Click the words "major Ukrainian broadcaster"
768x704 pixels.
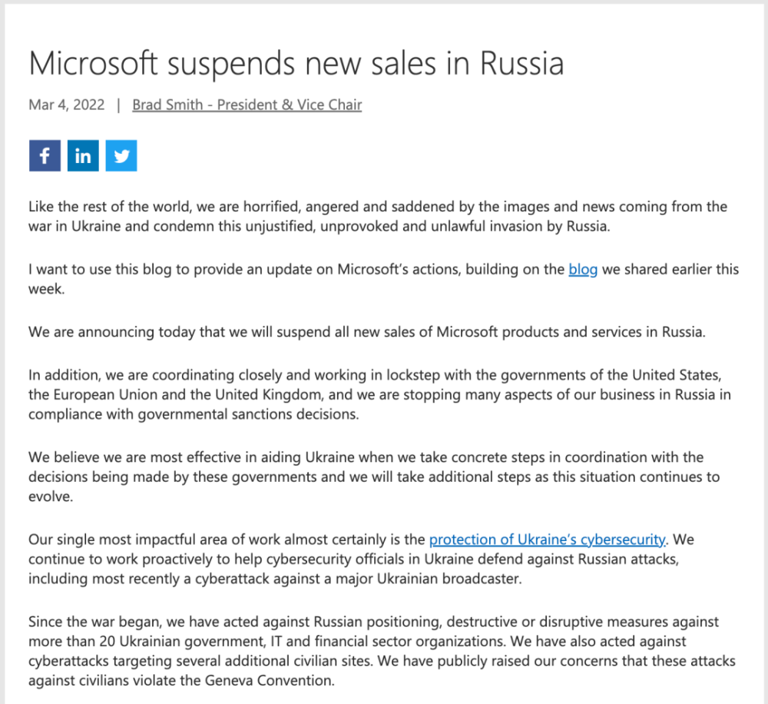442,578
